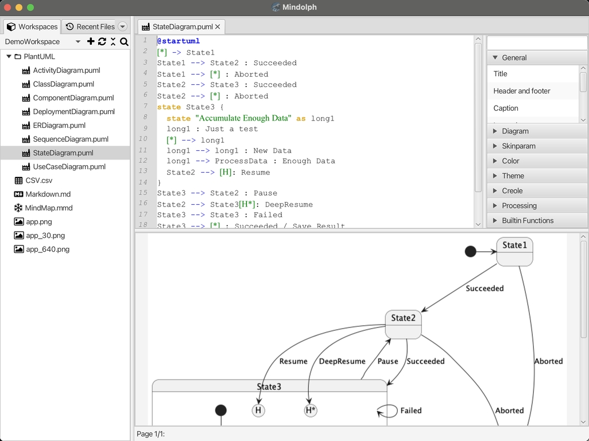Click the State1 node in the diagram
The image size is (589, 441).
click(x=514, y=251)
